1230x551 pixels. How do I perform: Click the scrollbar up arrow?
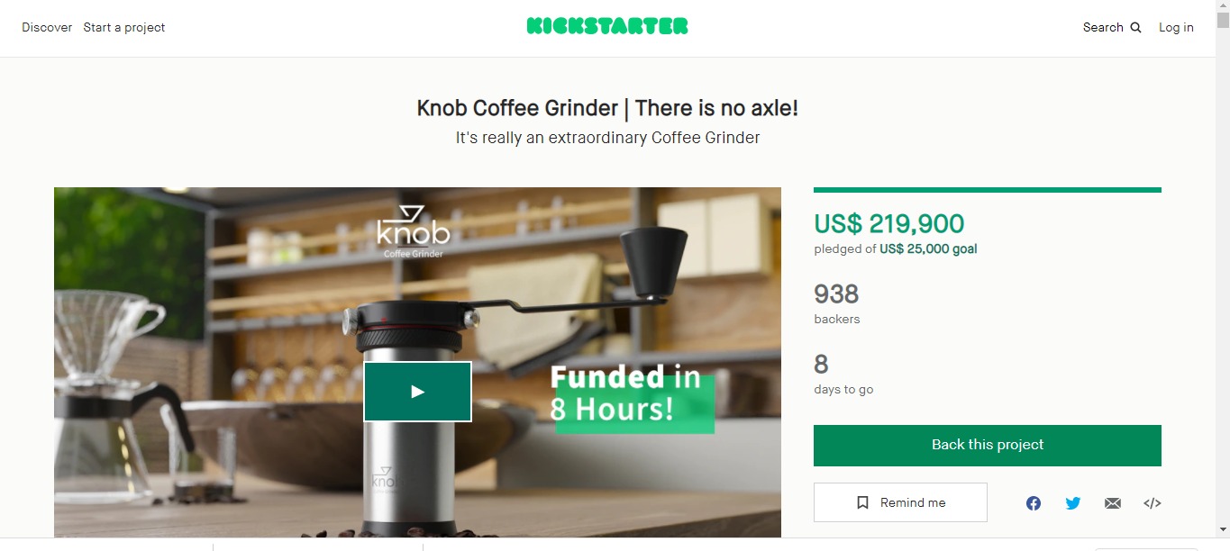tap(1223, 8)
